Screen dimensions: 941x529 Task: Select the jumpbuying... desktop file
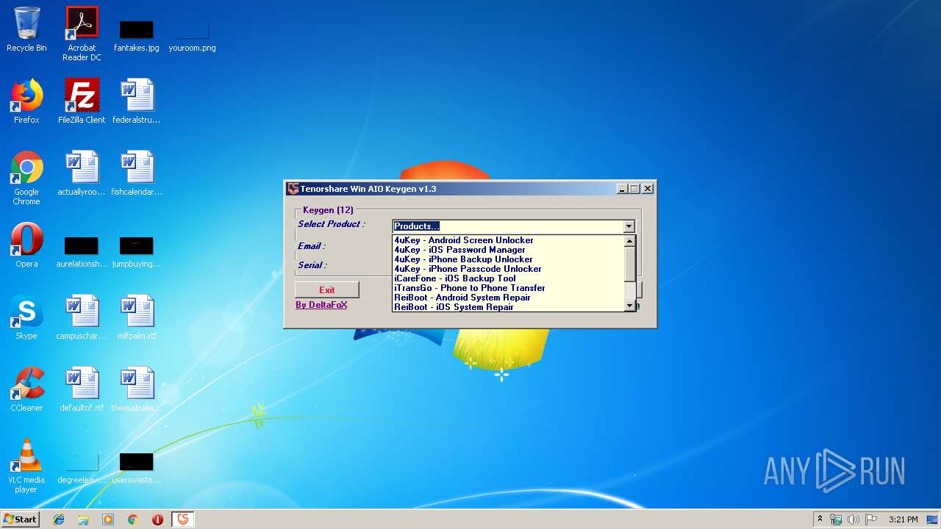pos(137,251)
